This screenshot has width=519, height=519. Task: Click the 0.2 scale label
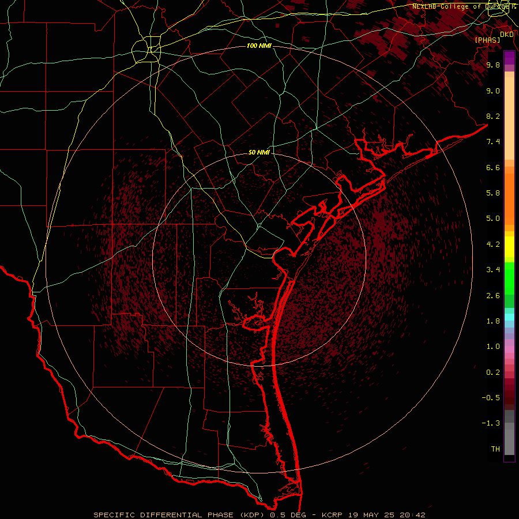[493, 373]
